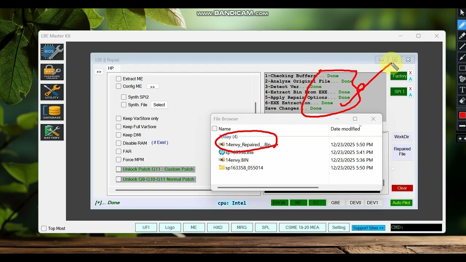The width and height of the screenshot is (466, 262).
Task: Sort by the Name column header
Action: (x=225, y=129)
